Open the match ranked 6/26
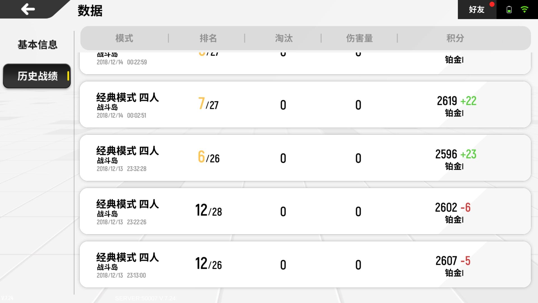This screenshot has width=538, height=303. (x=305, y=158)
